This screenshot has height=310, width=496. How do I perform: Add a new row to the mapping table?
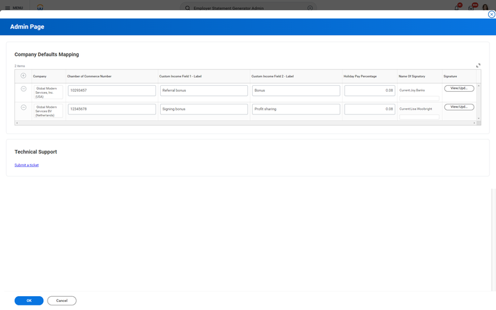[x=23, y=76]
